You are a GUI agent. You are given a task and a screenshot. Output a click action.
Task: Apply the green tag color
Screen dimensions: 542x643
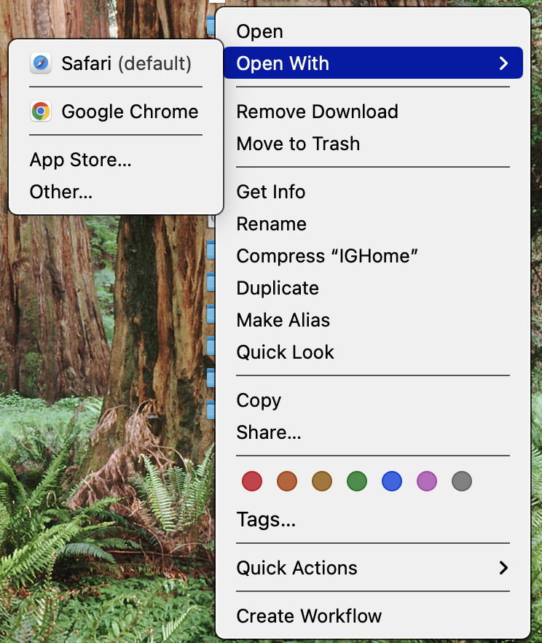(x=357, y=480)
